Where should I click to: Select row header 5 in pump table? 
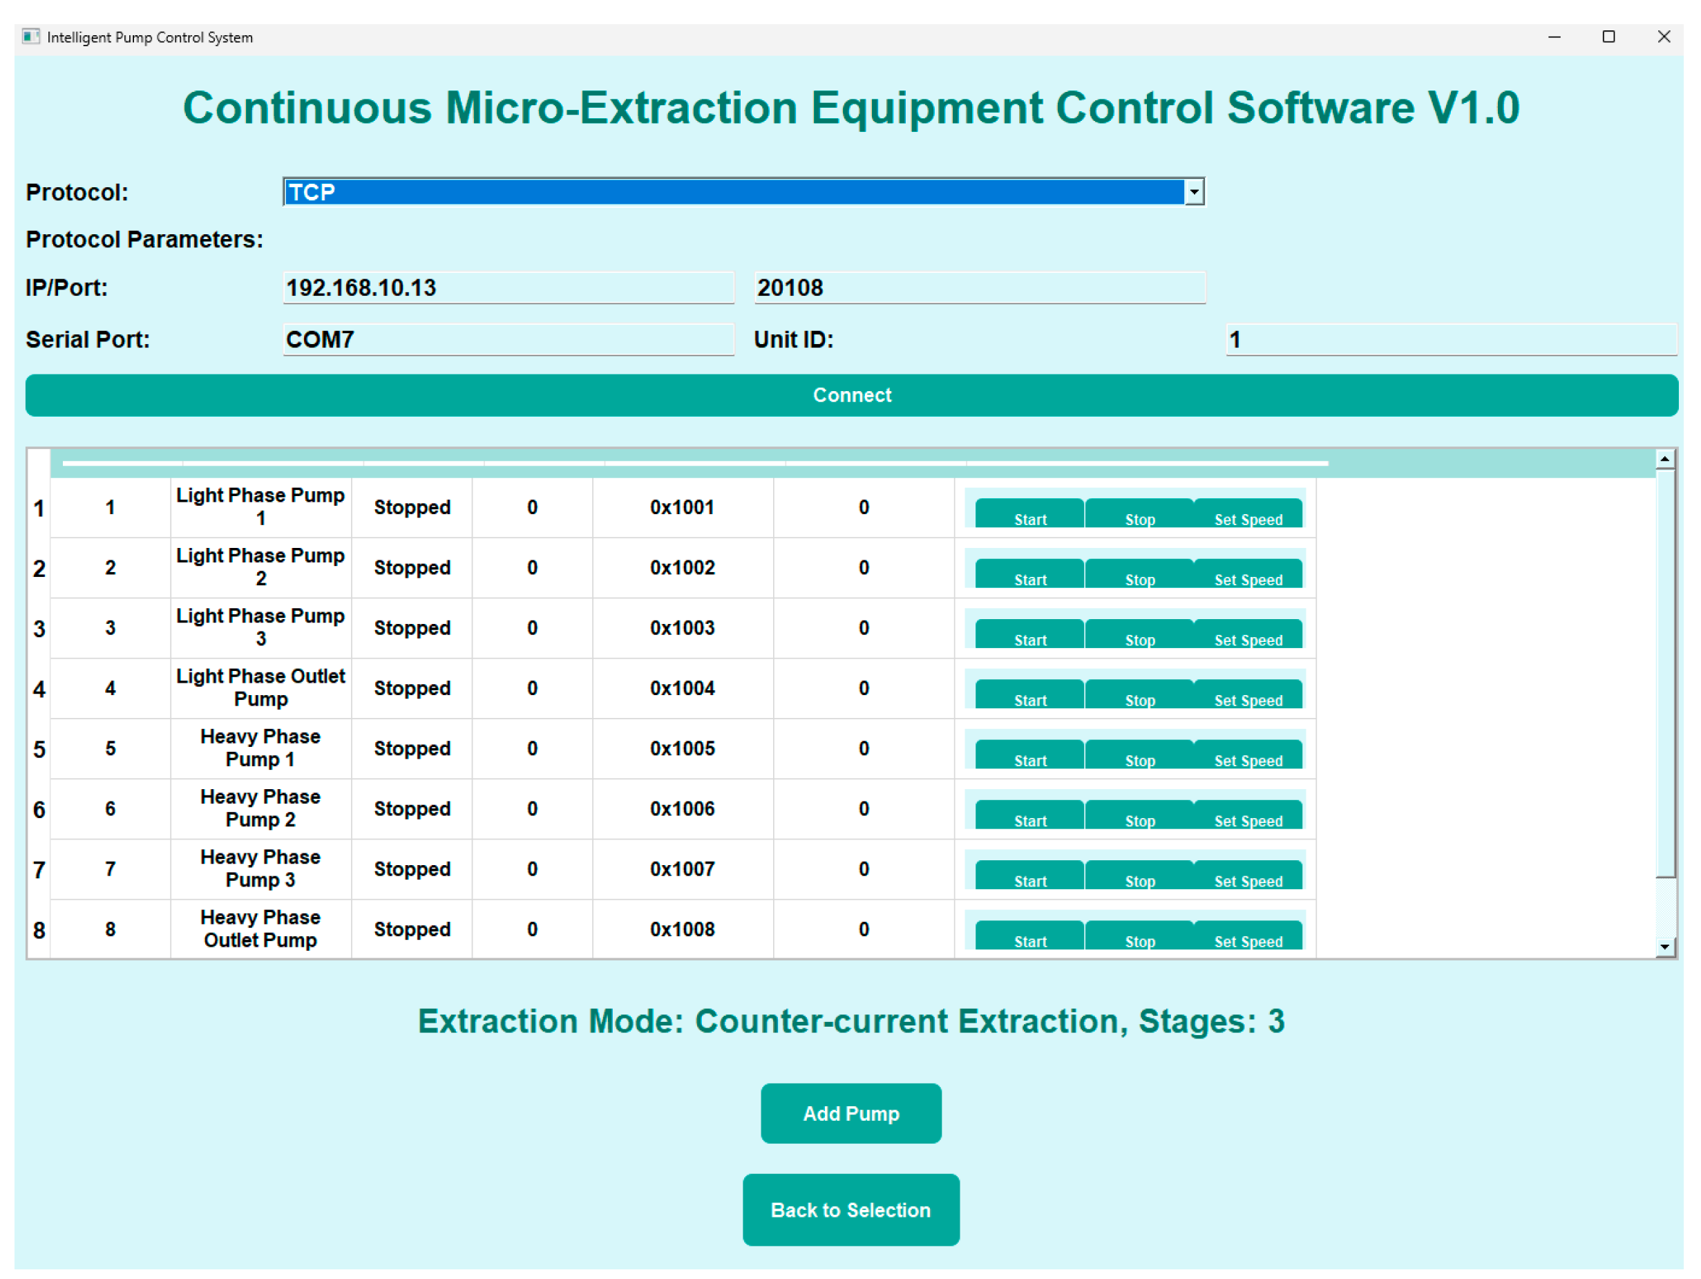point(39,749)
